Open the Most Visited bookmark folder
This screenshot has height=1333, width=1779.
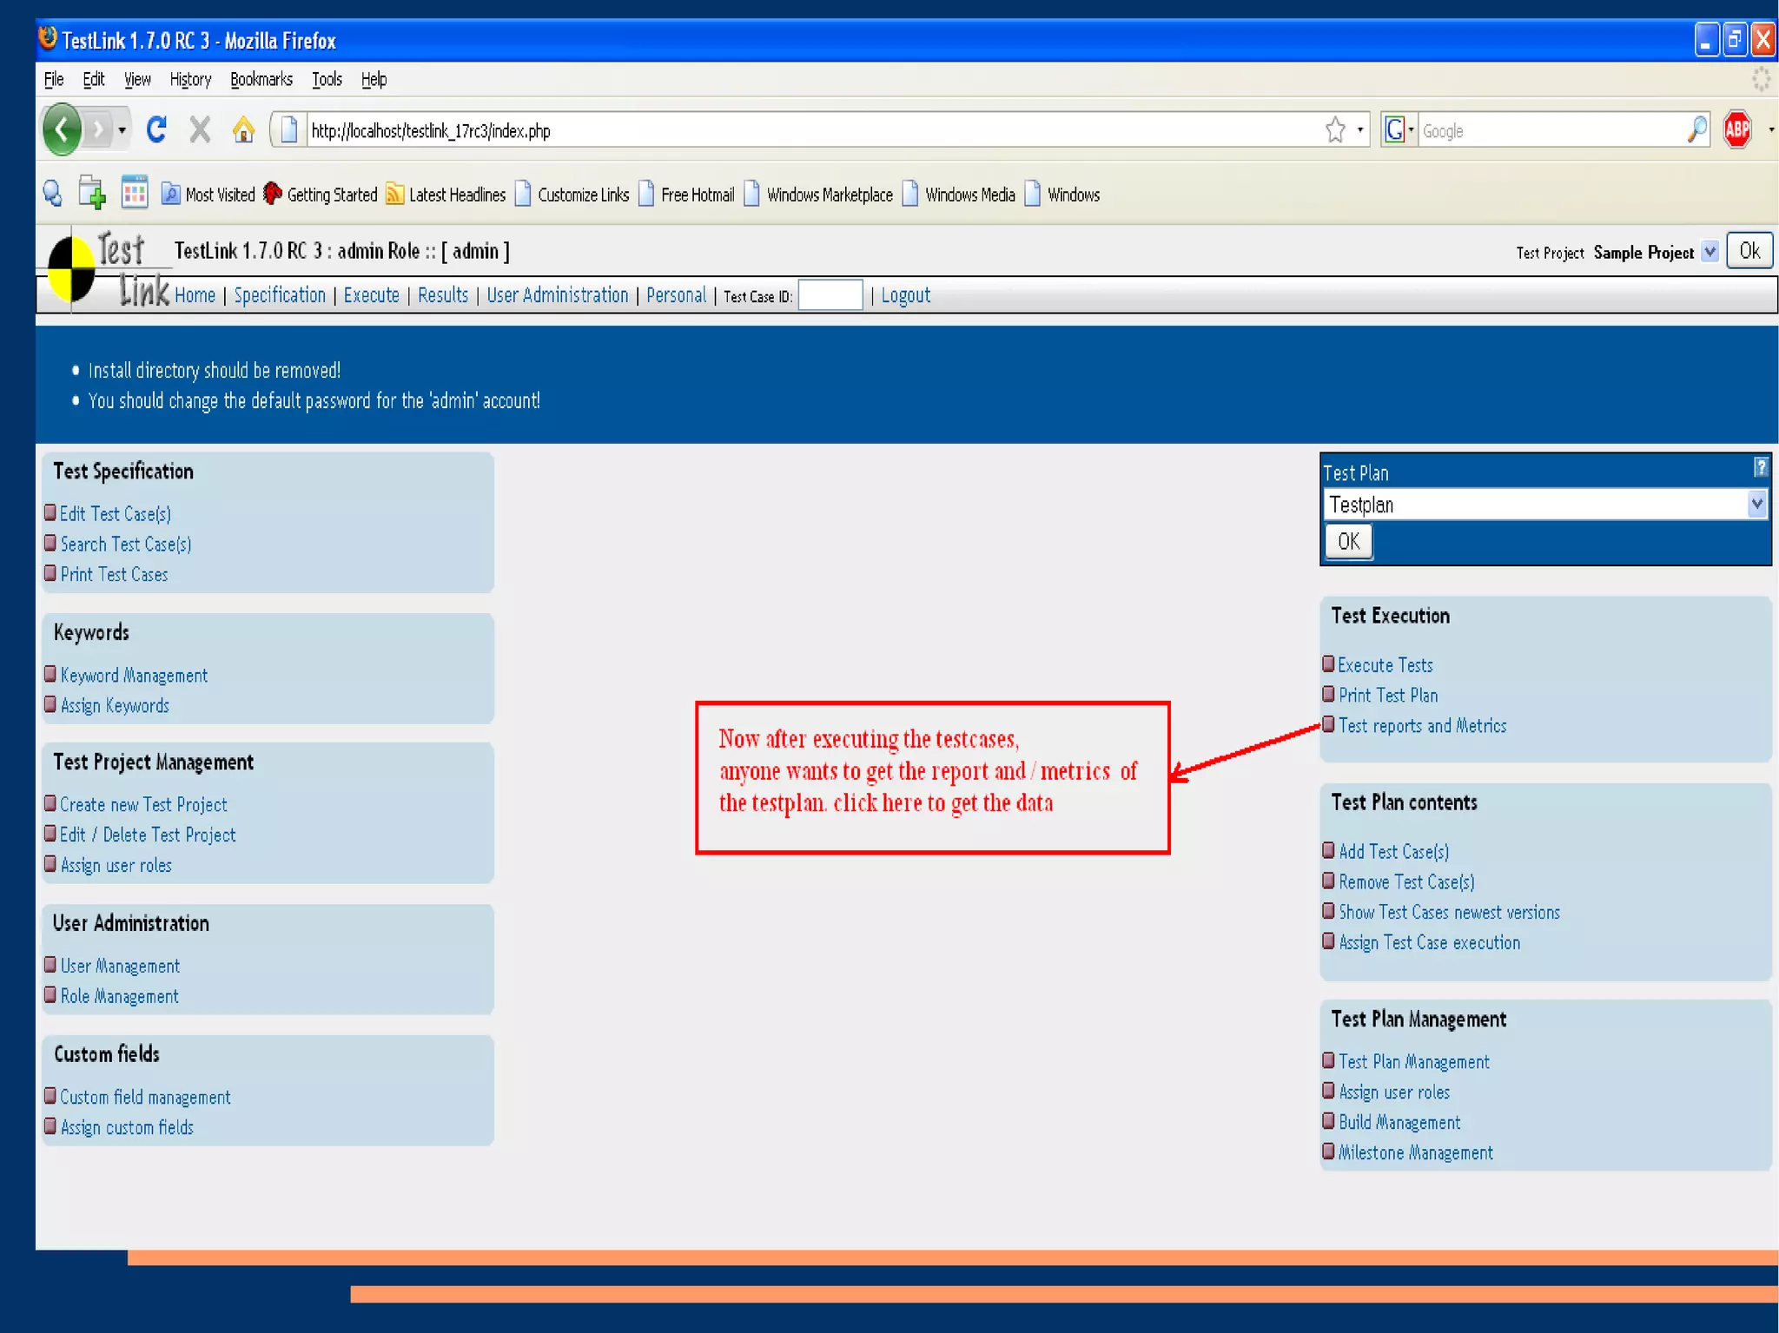click(208, 195)
